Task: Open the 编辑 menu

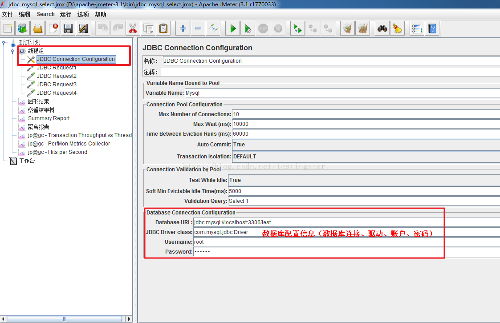Action: point(24,14)
